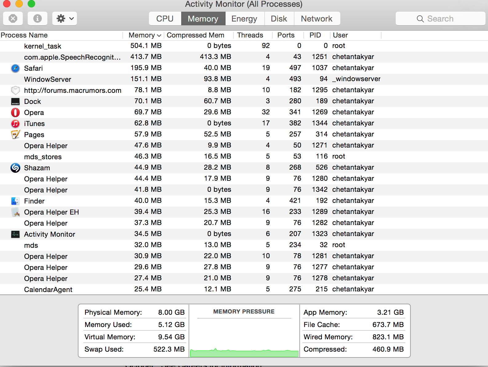The image size is (488, 367).
Task: Click the green zoom window button
Action: click(x=31, y=3)
